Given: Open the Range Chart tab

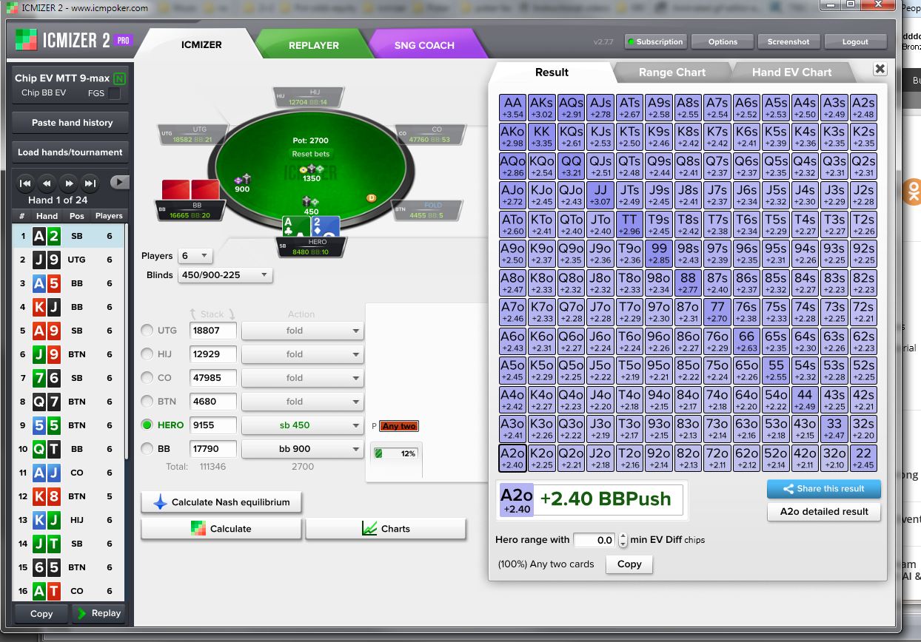Looking at the screenshot, I should click(672, 72).
